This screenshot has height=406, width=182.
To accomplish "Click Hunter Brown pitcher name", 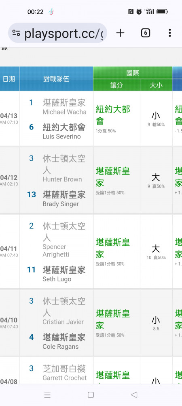I will [x=62, y=179].
